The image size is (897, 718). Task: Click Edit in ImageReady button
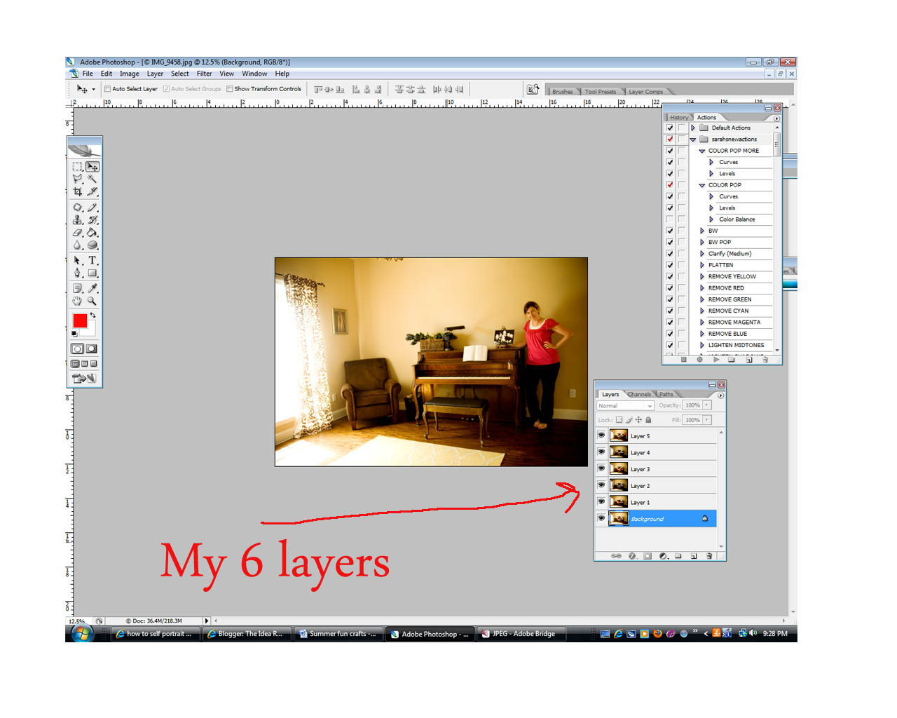point(84,379)
